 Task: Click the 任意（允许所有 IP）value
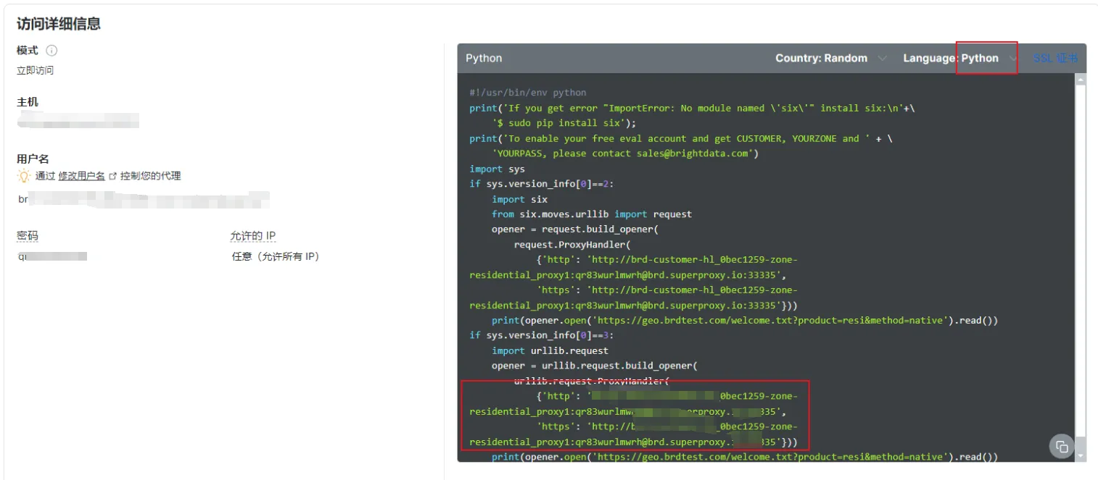click(x=276, y=256)
